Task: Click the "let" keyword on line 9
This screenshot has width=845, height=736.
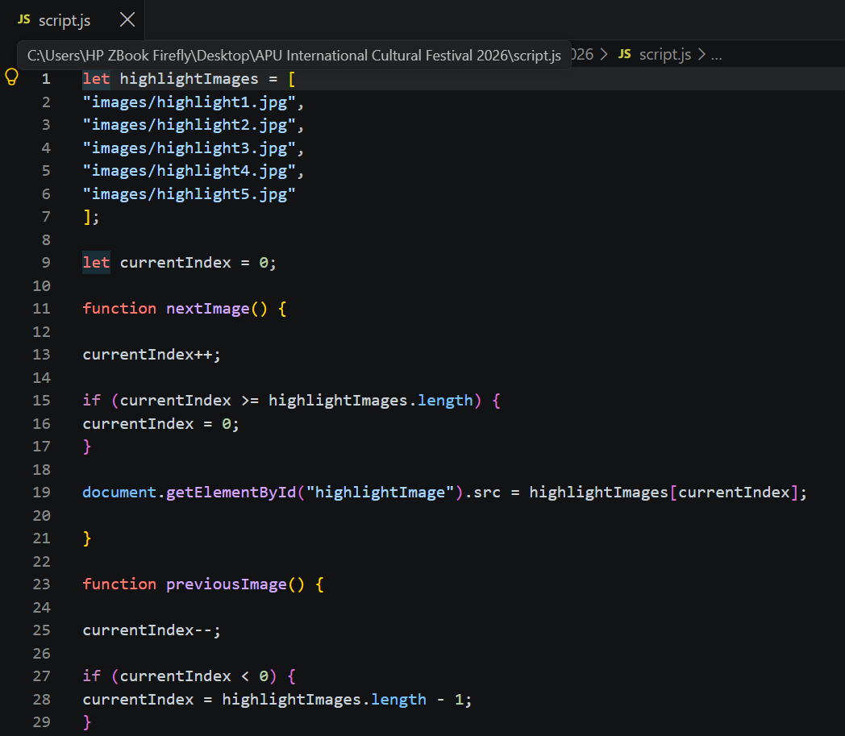Action: click(96, 263)
